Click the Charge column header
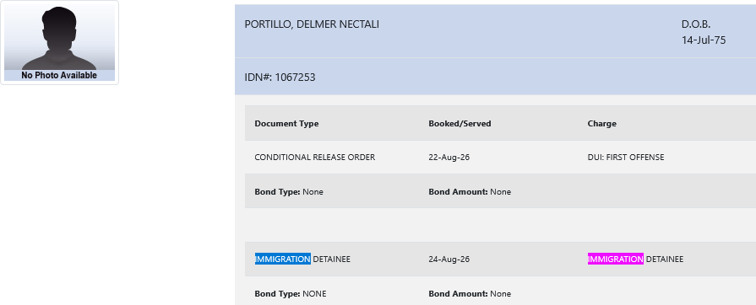 click(x=601, y=124)
